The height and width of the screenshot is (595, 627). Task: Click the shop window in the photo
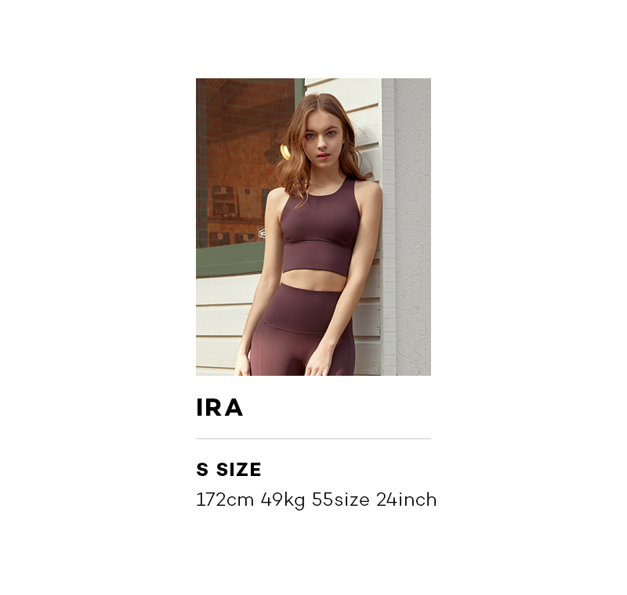click(x=245, y=164)
